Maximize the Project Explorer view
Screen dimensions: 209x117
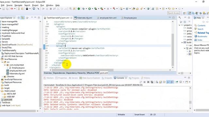39,18
